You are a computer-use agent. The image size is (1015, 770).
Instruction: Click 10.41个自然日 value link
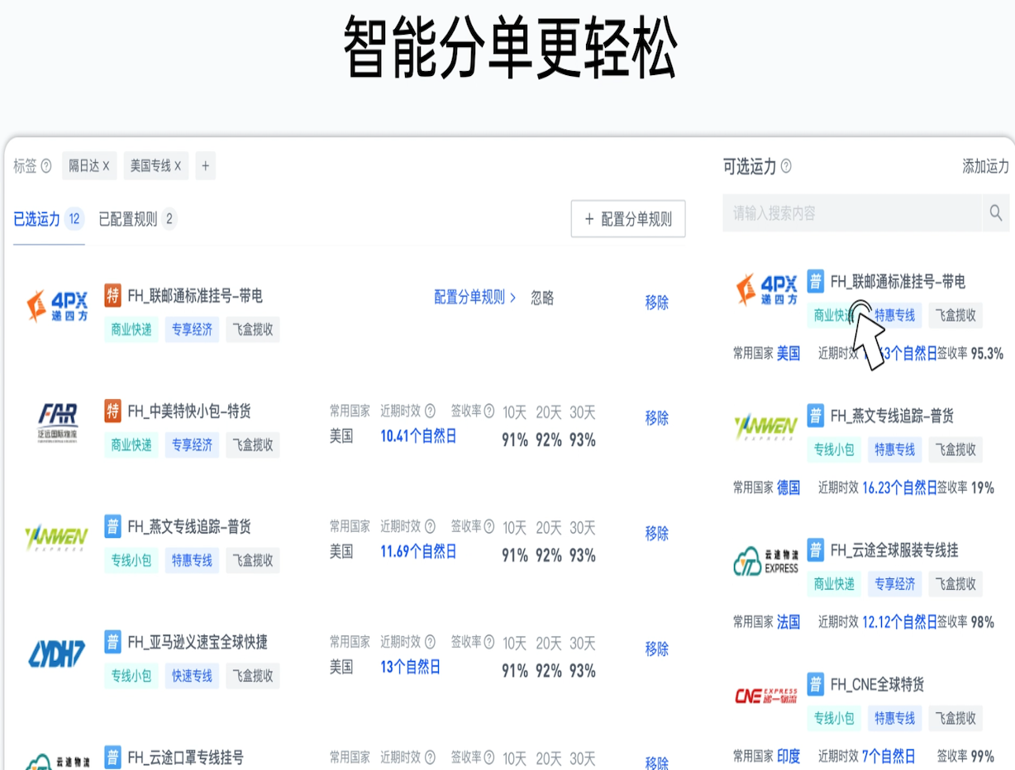click(x=418, y=436)
